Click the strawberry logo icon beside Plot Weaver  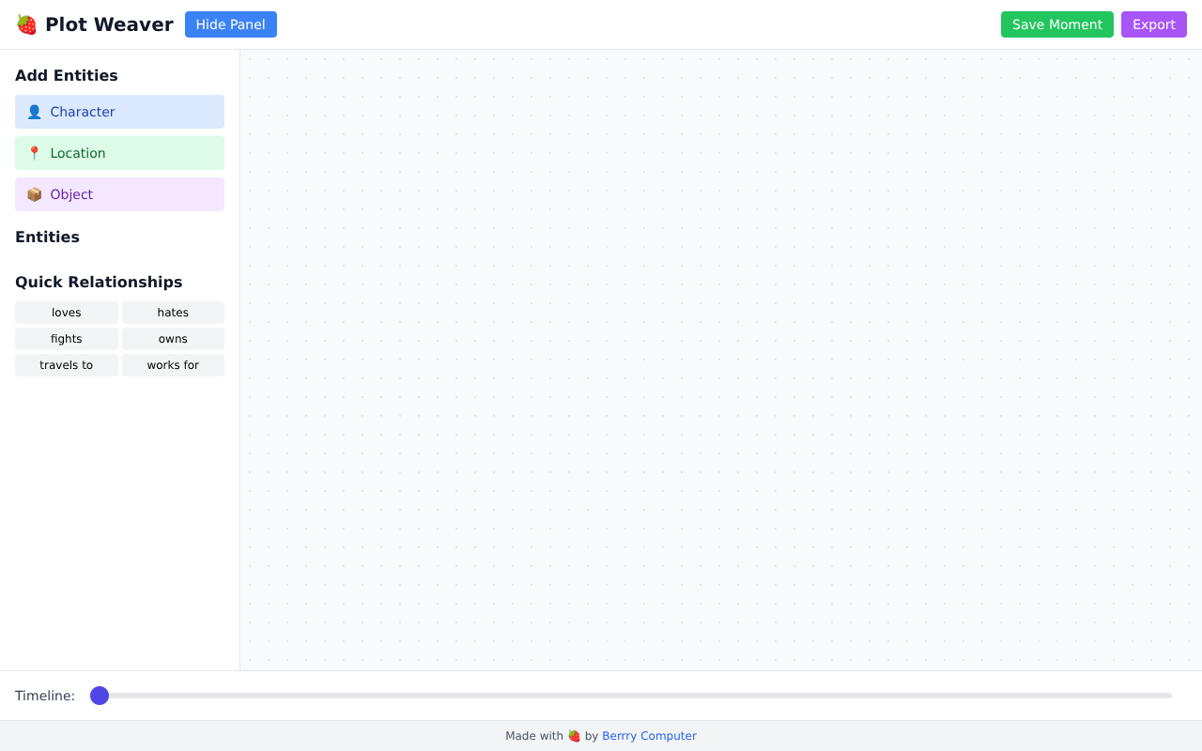pos(26,24)
